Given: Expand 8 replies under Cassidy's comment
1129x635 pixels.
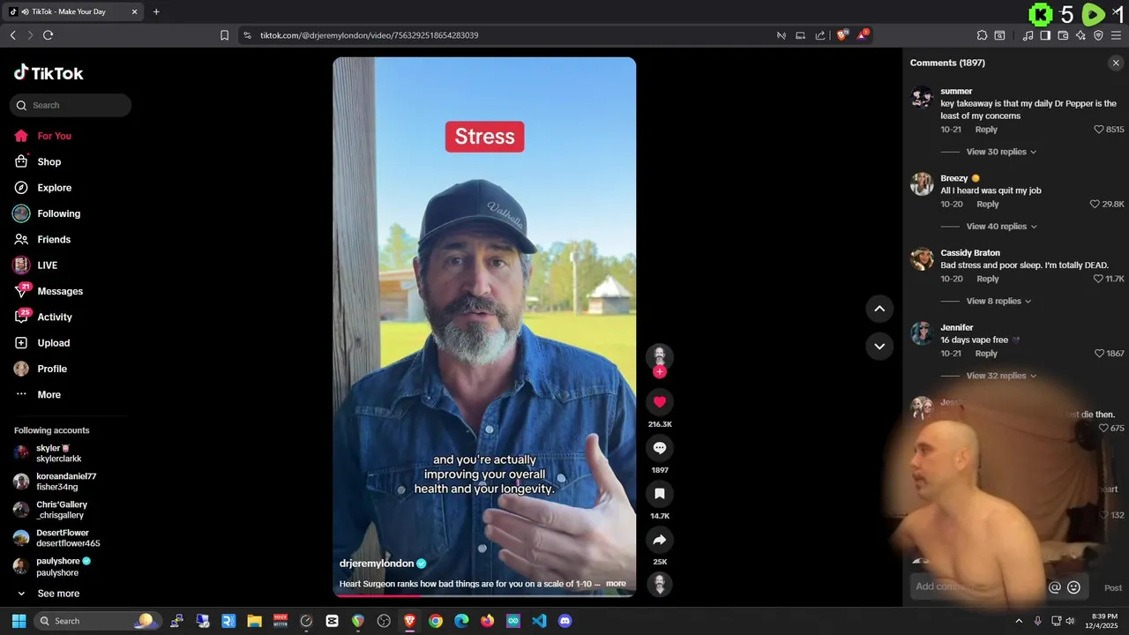Looking at the screenshot, I should pyautogui.click(x=998, y=302).
